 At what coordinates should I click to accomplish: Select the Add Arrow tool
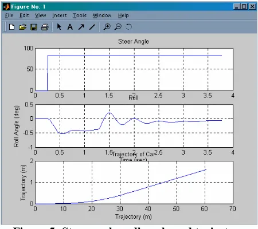[x=81, y=27]
